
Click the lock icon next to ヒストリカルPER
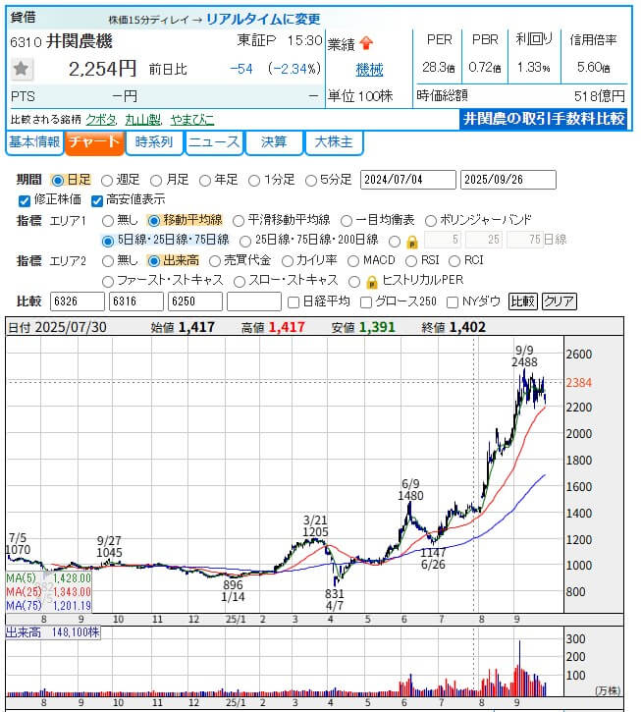click(370, 281)
